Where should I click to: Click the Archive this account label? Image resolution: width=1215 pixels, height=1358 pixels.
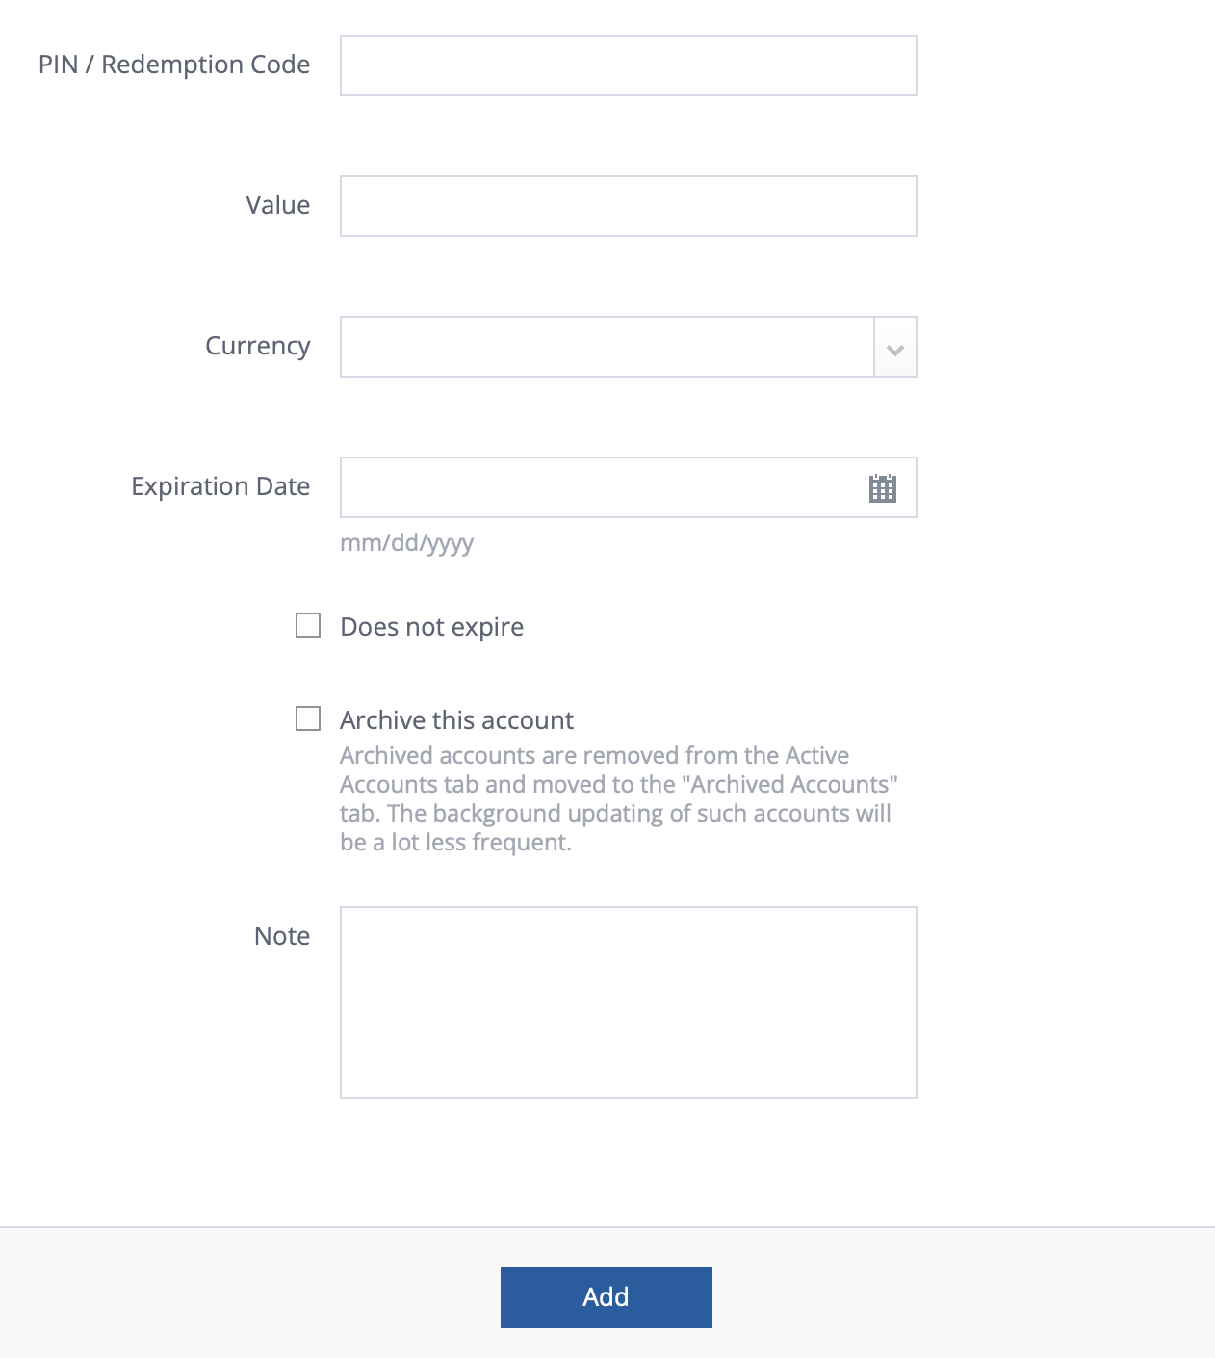tap(456, 719)
